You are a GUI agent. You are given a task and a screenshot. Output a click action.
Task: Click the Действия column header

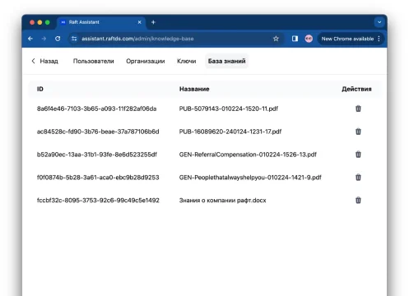pos(356,89)
